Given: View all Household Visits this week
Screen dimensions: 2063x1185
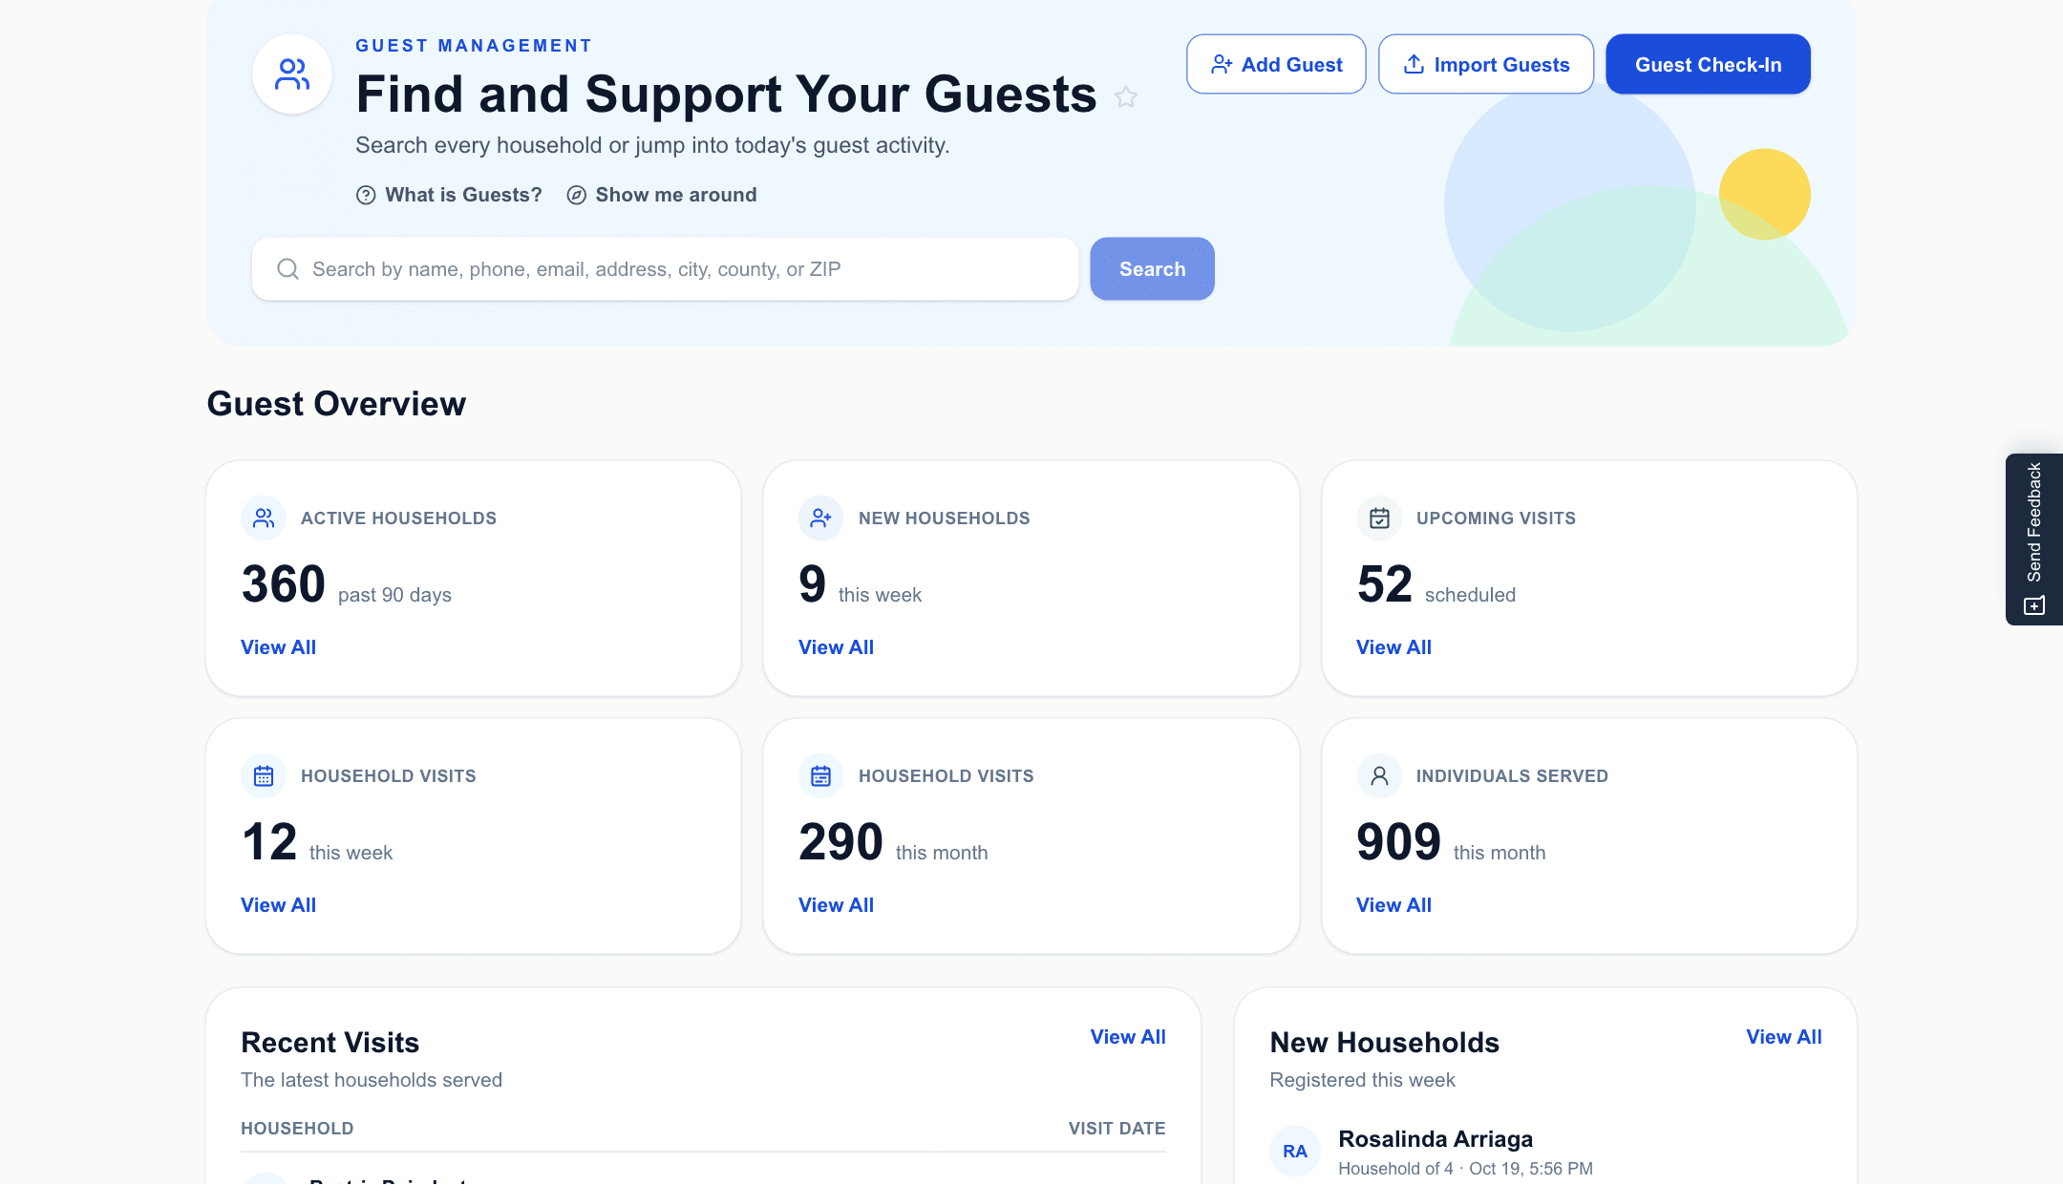Looking at the screenshot, I should [x=278, y=905].
